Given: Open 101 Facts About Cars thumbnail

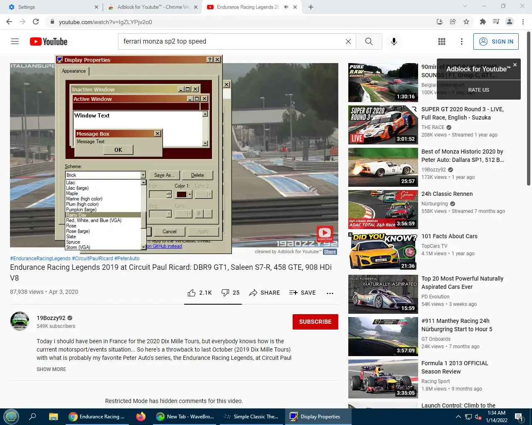Looking at the screenshot, I should 383,252.
